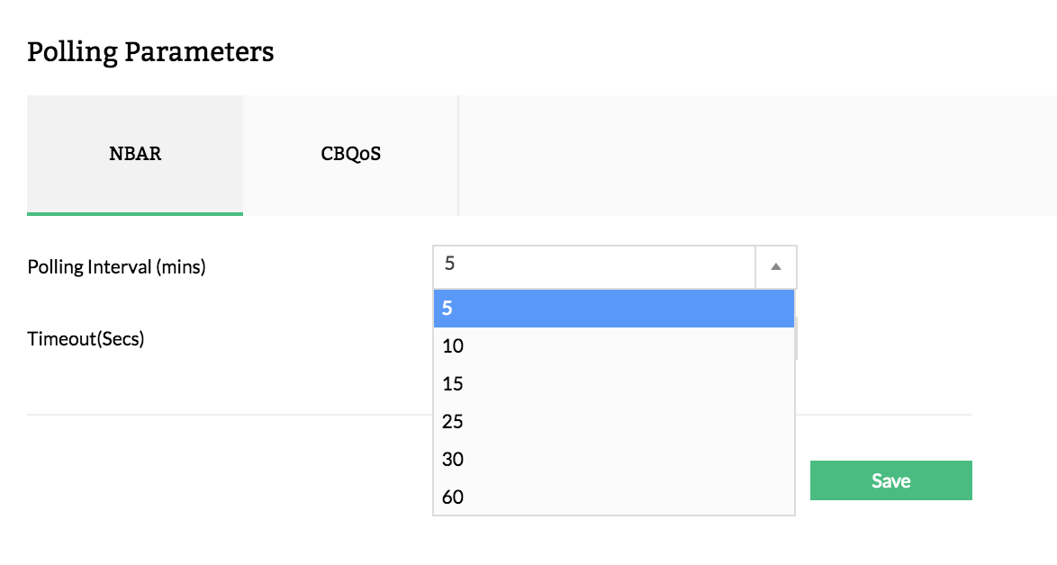The height and width of the screenshot is (565, 1057).
Task: Click the vertical divider right of CBQoS tab
Action: pyautogui.click(x=458, y=155)
